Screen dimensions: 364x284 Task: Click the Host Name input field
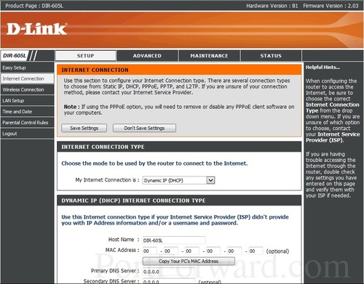tap(174, 240)
